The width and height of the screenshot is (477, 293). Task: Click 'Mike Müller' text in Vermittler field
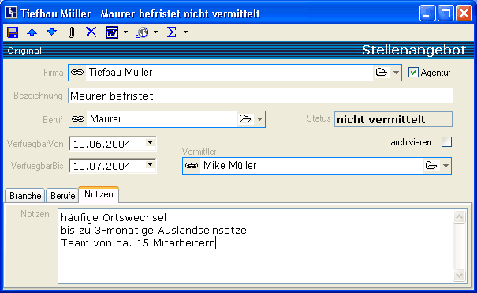click(x=230, y=165)
